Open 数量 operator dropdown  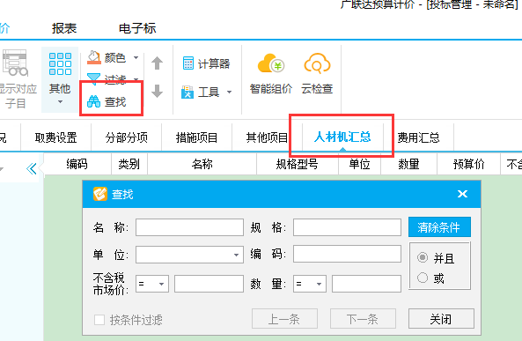[310, 284]
